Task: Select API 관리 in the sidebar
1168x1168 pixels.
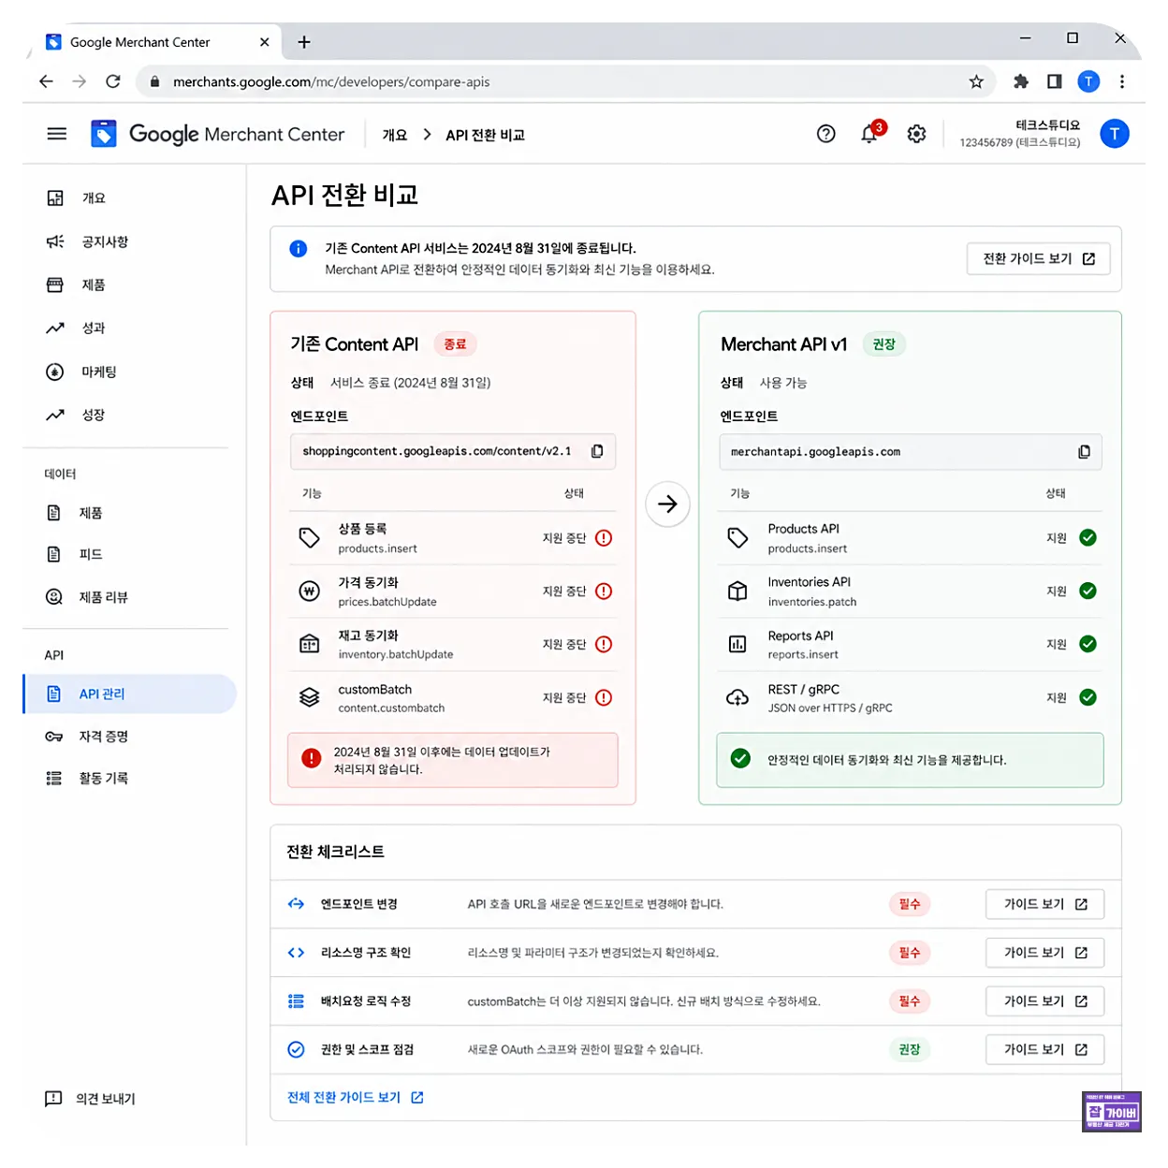Action: tap(129, 693)
